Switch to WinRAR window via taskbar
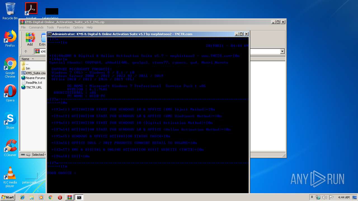This screenshot has width=358, height=201. (70, 197)
